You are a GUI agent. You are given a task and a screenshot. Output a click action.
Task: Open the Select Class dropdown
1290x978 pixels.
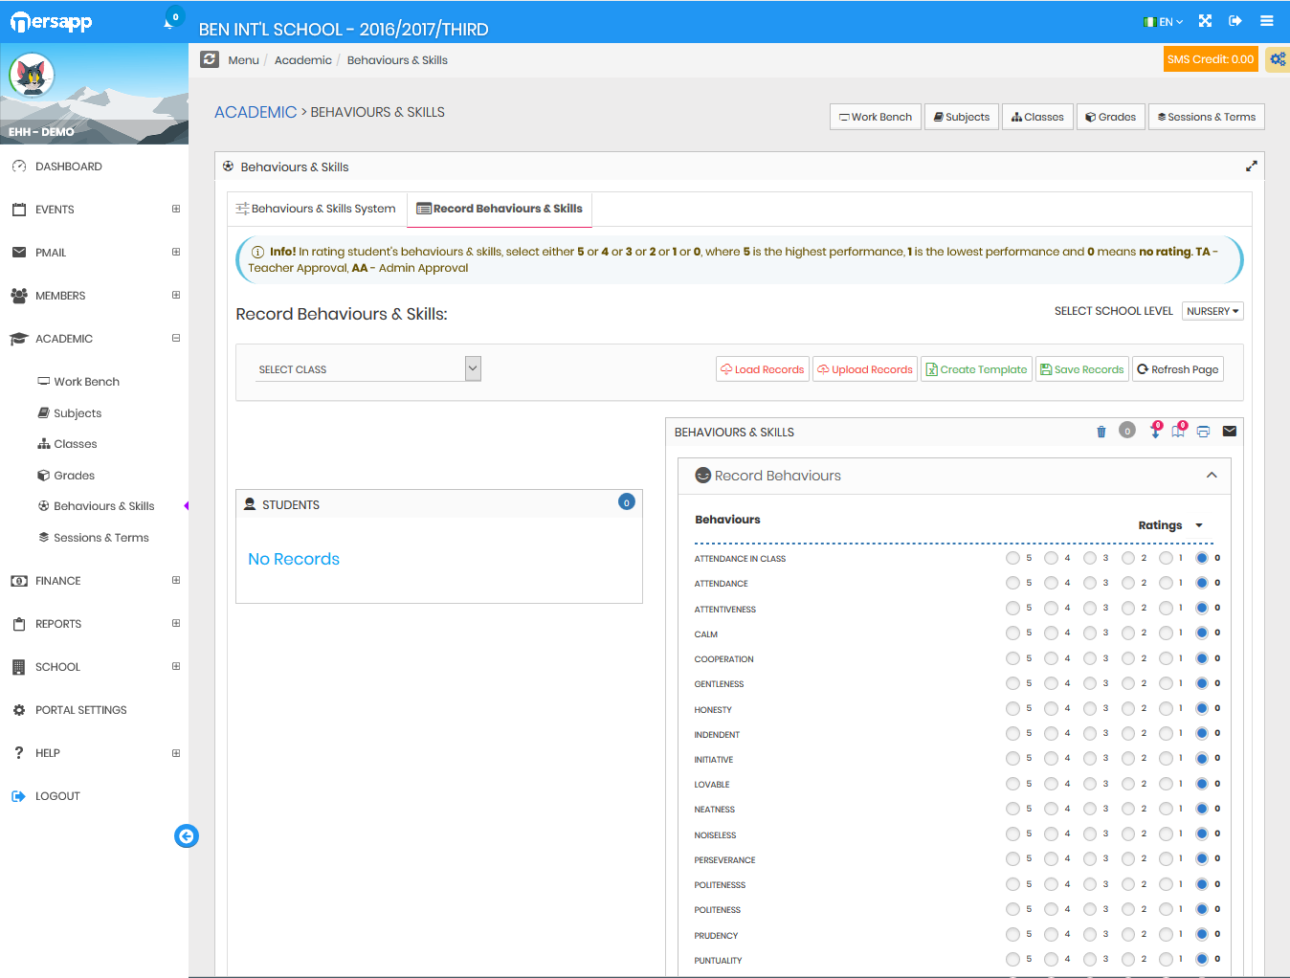[x=368, y=369]
